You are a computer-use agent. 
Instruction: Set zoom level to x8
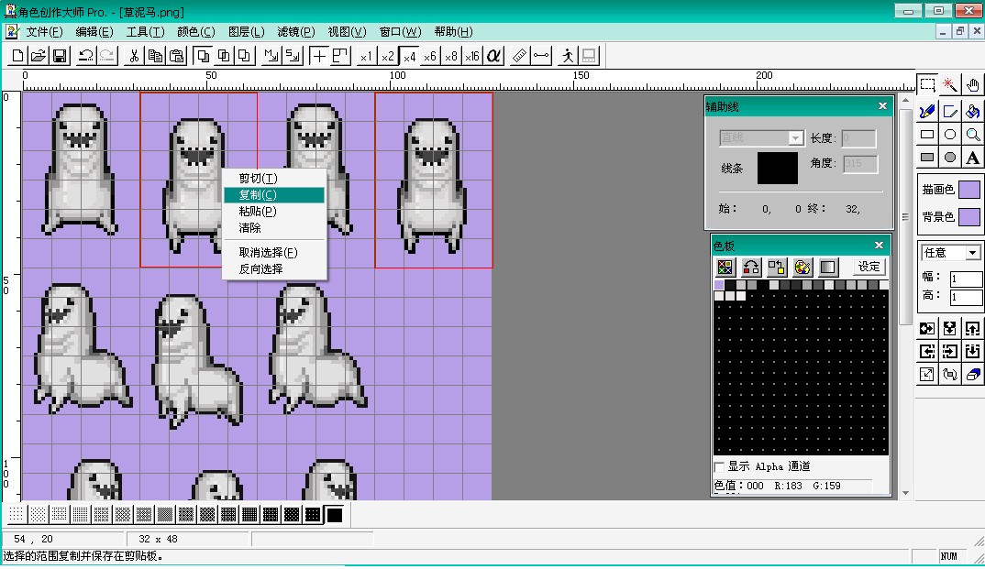tap(451, 56)
